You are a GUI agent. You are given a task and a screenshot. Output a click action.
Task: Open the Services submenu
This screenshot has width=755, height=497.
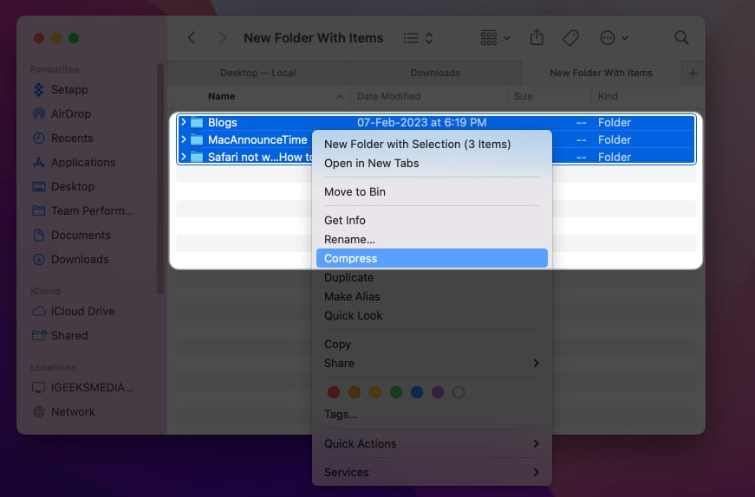point(432,472)
